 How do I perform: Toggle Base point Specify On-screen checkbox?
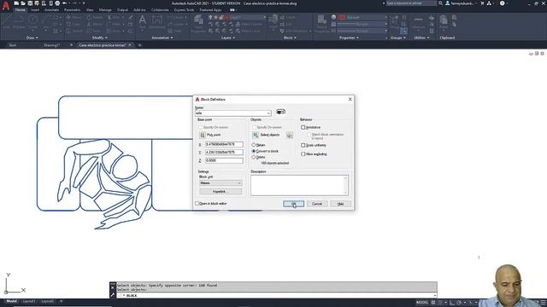201,127
